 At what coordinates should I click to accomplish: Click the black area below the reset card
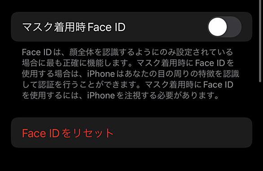(x=131, y=160)
